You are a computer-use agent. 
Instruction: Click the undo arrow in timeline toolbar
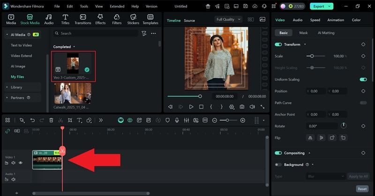click(x=32, y=120)
